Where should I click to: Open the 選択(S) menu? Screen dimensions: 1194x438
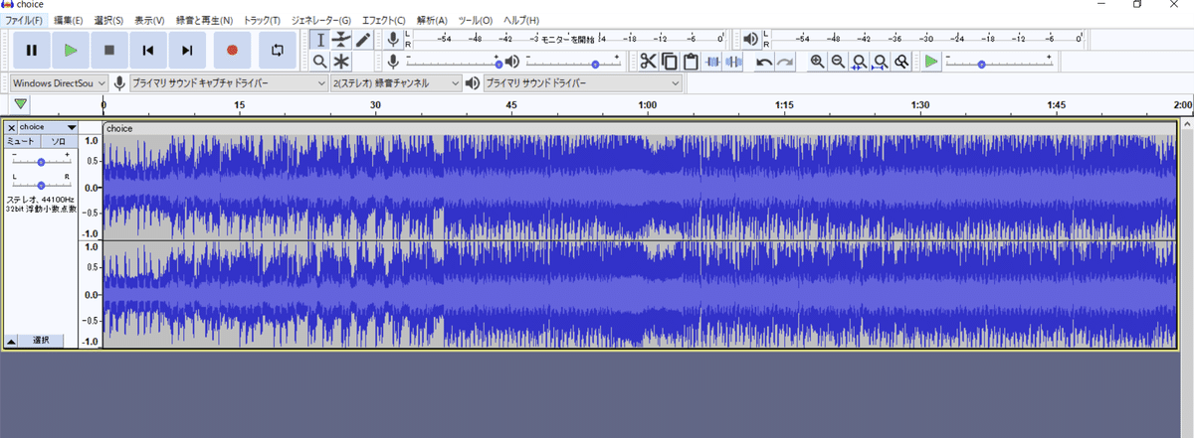coord(108,20)
